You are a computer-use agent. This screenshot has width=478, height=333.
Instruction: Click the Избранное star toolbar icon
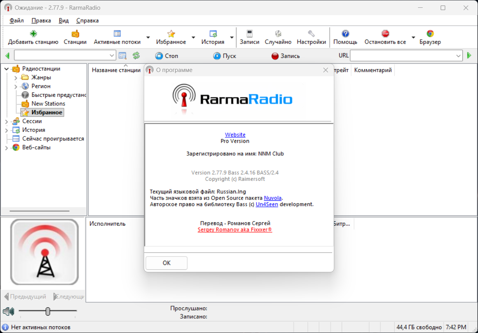(171, 33)
